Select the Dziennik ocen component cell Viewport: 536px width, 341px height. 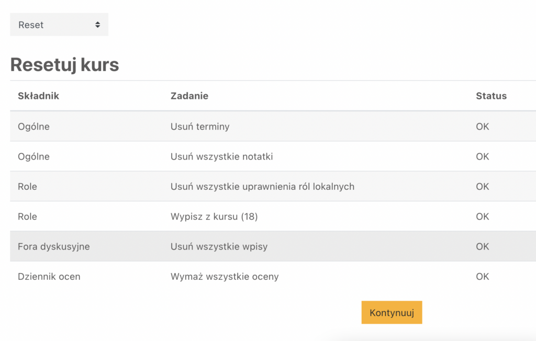pyautogui.click(x=49, y=277)
